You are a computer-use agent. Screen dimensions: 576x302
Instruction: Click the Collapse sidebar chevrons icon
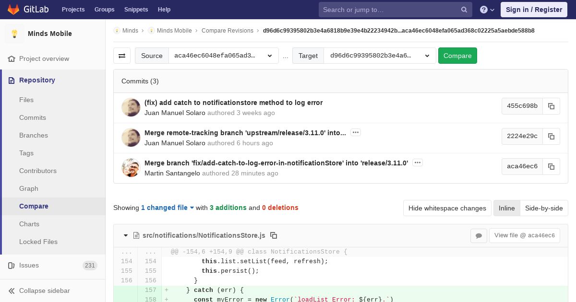point(12,290)
